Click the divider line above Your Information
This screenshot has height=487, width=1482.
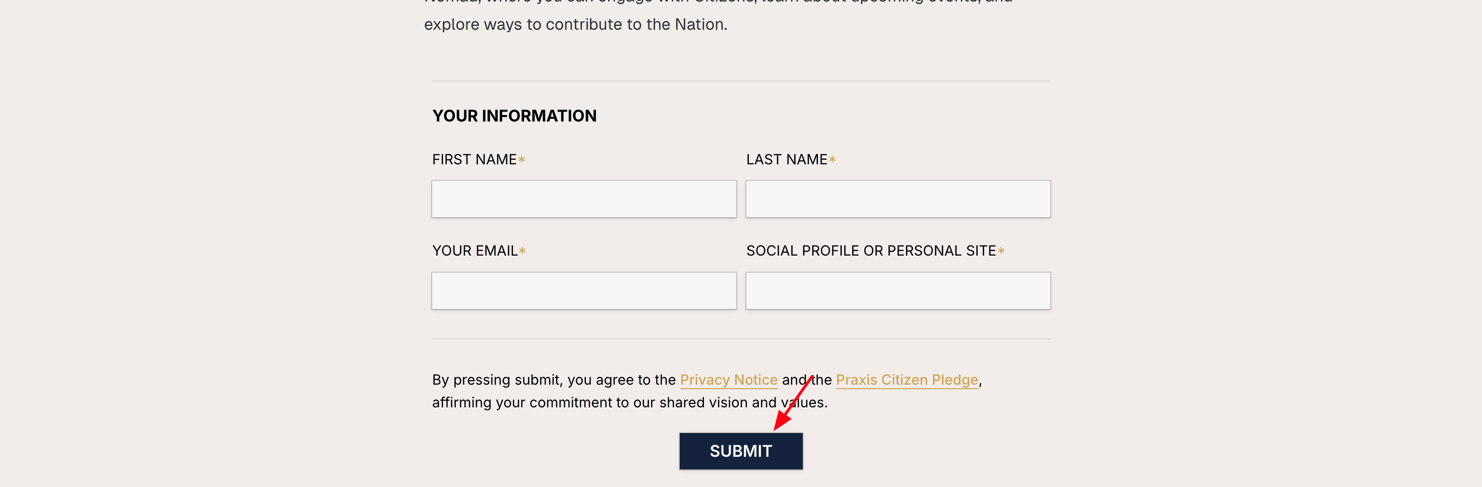(740, 81)
